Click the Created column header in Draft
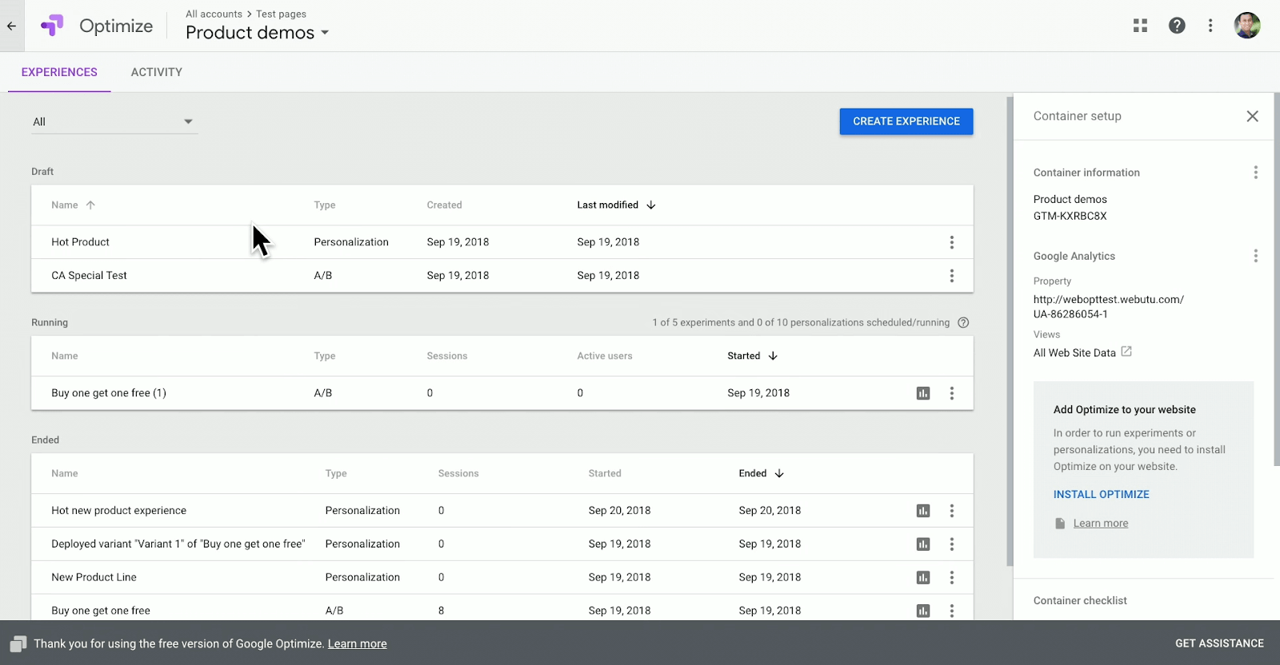The image size is (1280, 665). [444, 205]
